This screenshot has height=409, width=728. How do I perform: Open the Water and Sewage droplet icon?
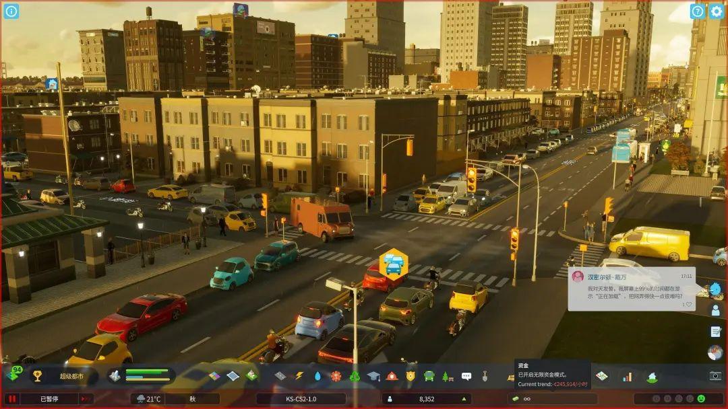pos(317,376)
